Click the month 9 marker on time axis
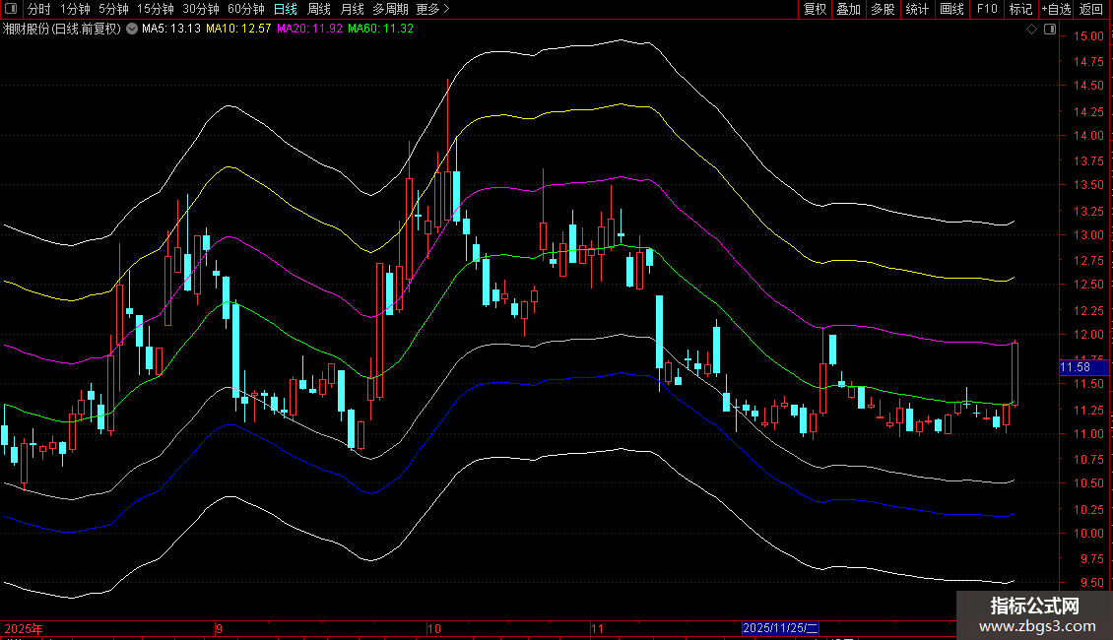This screenshot has width=1113, height=640. pyautogui.click(x=220, y=628)
